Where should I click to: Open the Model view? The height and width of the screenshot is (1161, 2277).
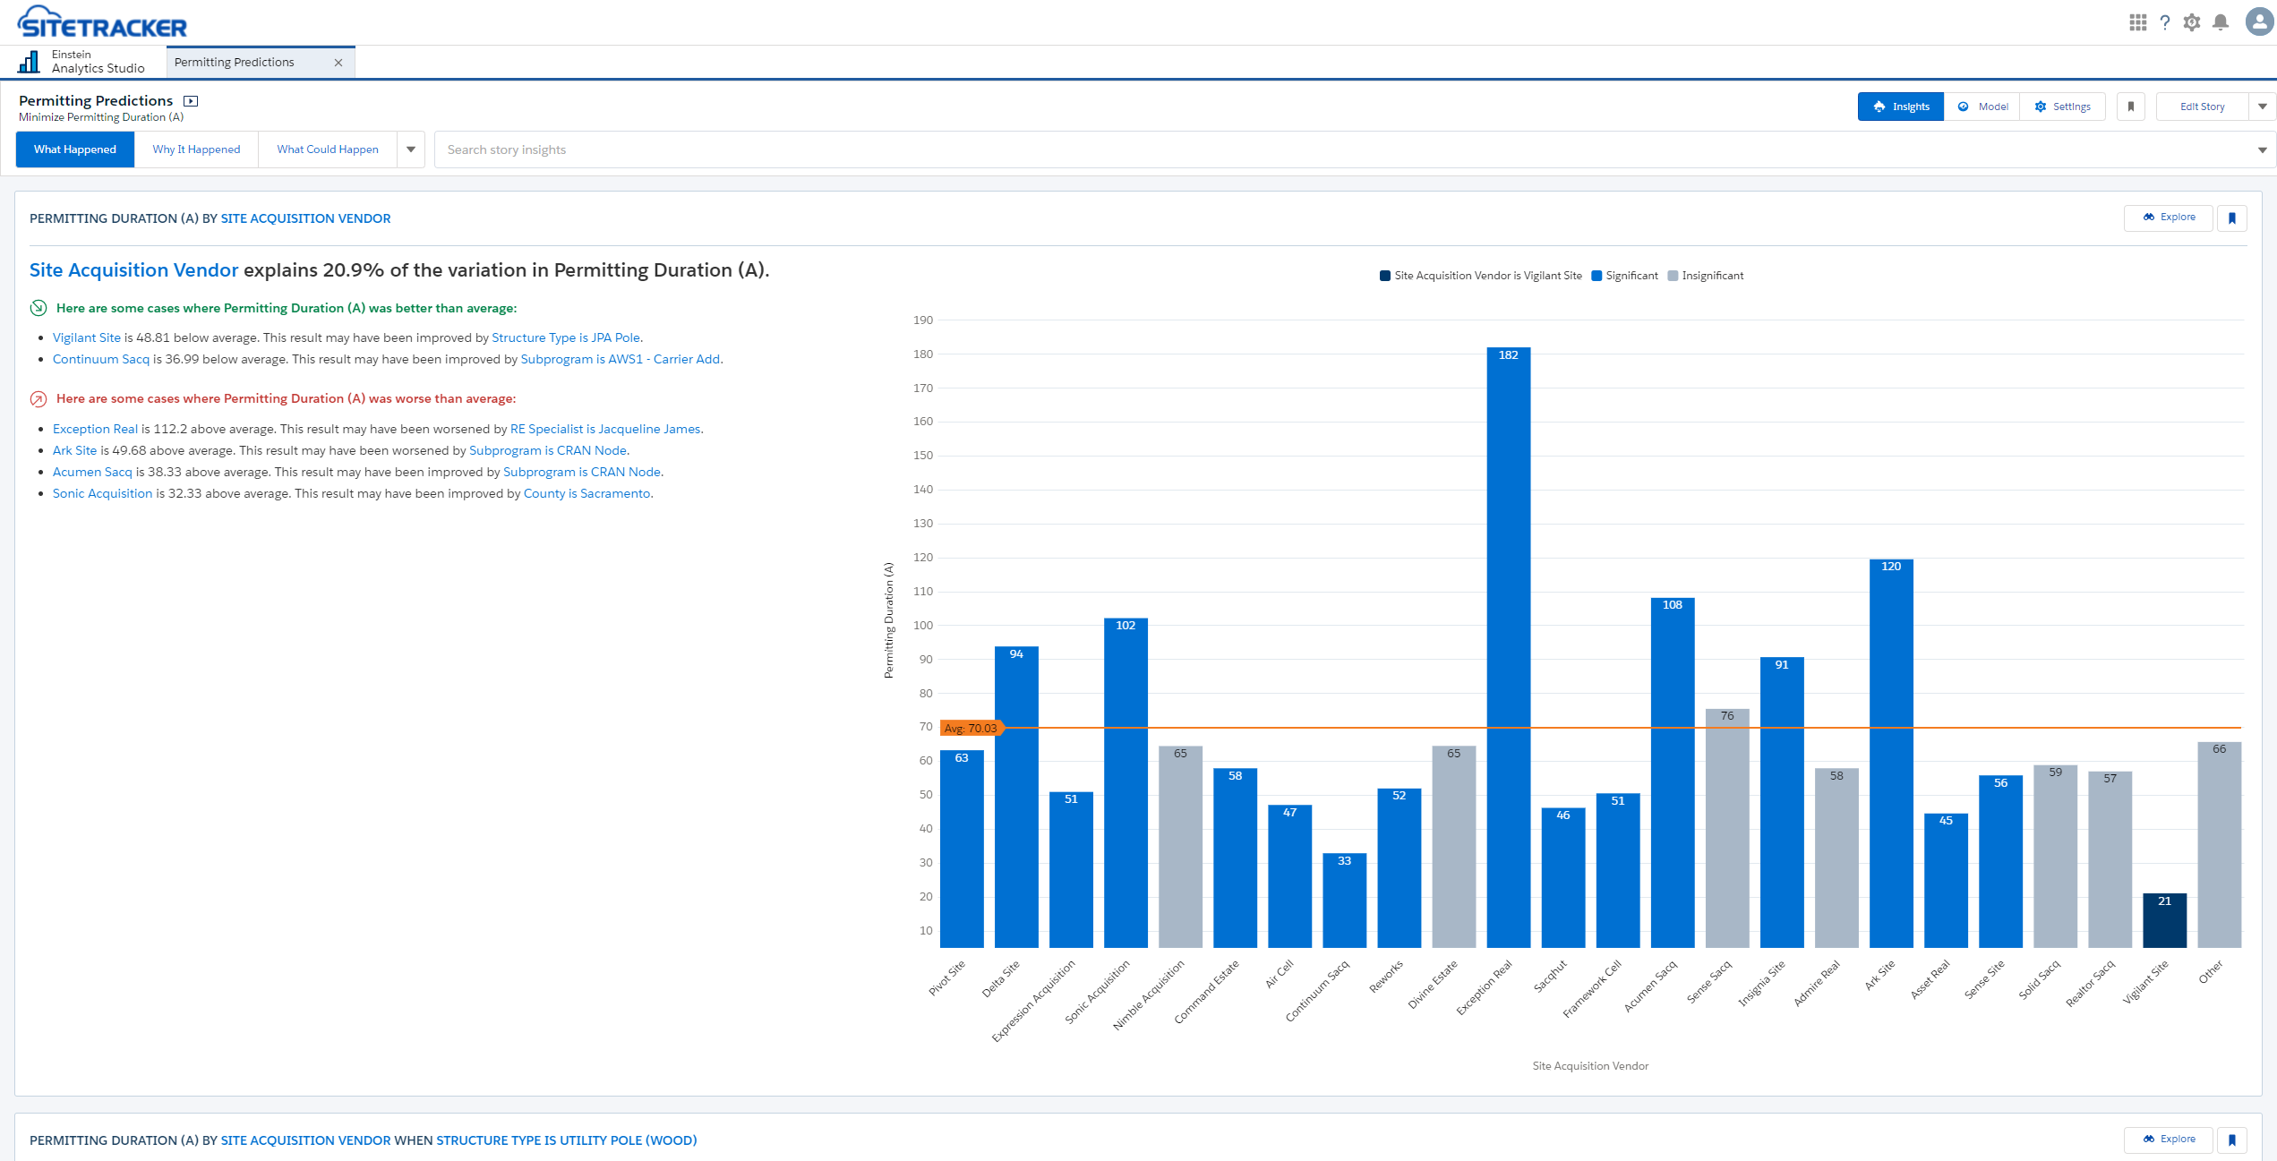(1982, 107)
